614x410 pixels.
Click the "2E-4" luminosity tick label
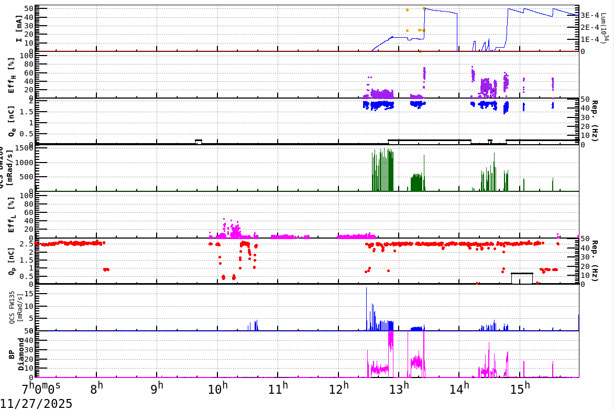590,27
